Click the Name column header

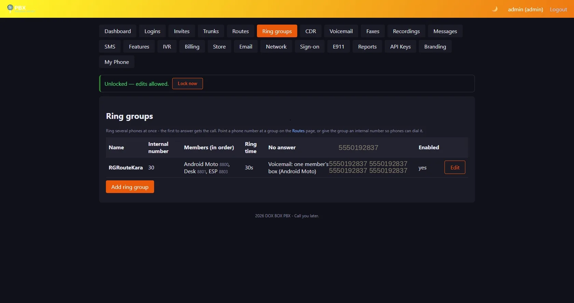116,147
